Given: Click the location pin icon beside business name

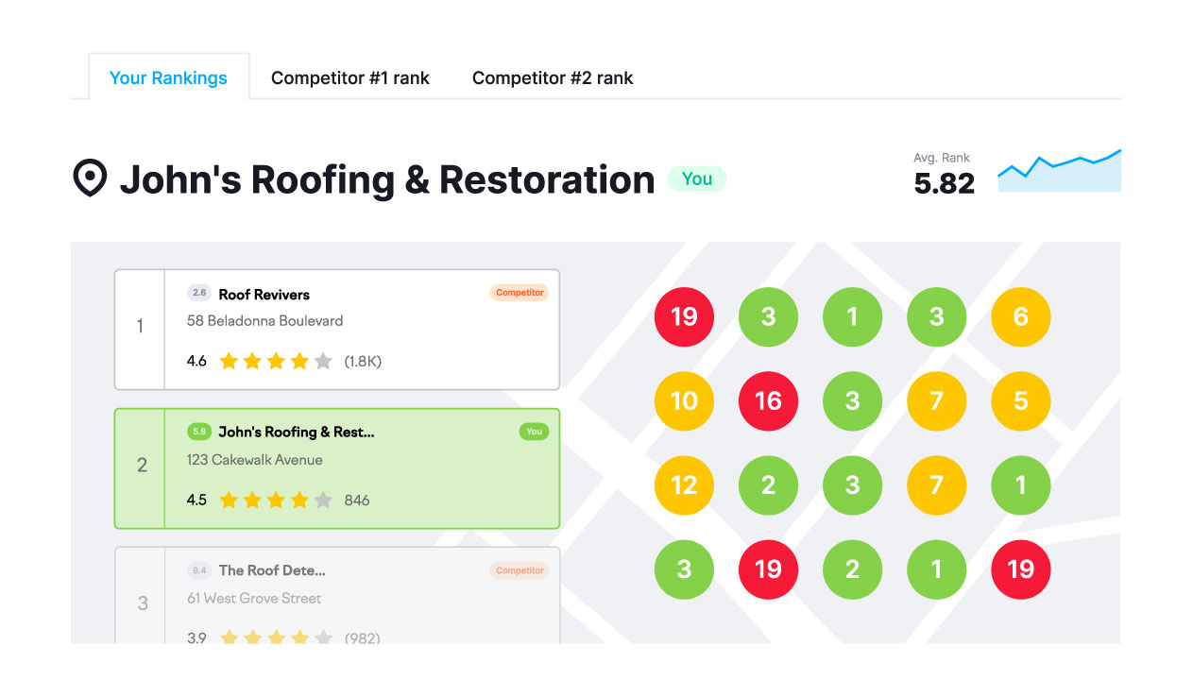Looking at the screenshot, I should coord(90,178).
